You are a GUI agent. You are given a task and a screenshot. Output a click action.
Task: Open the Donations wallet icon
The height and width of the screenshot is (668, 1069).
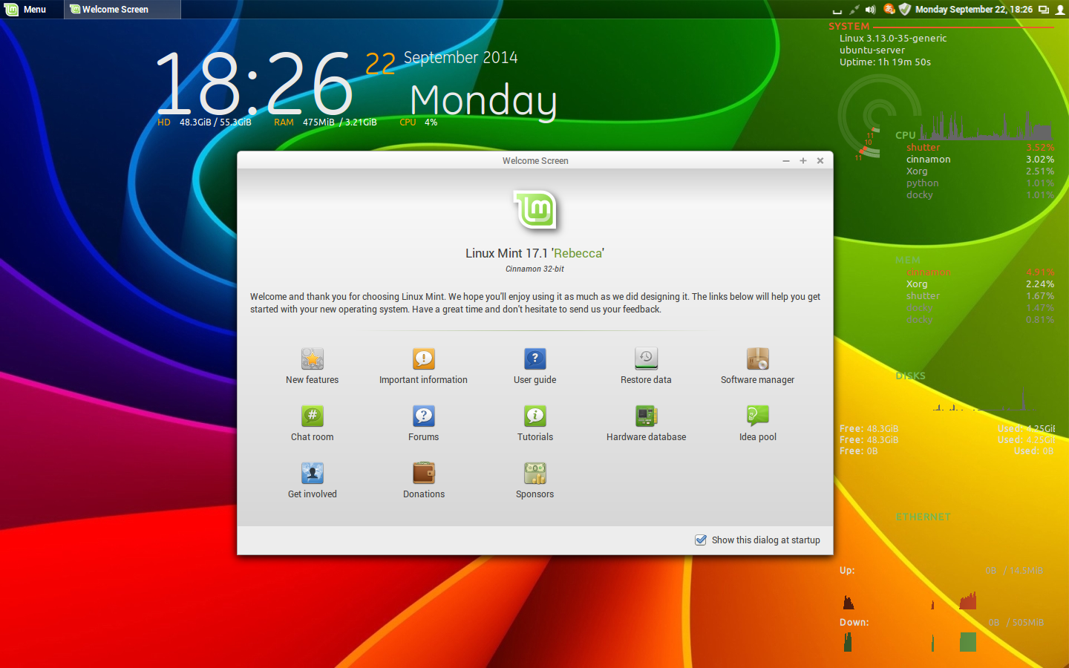click(423, 474)
